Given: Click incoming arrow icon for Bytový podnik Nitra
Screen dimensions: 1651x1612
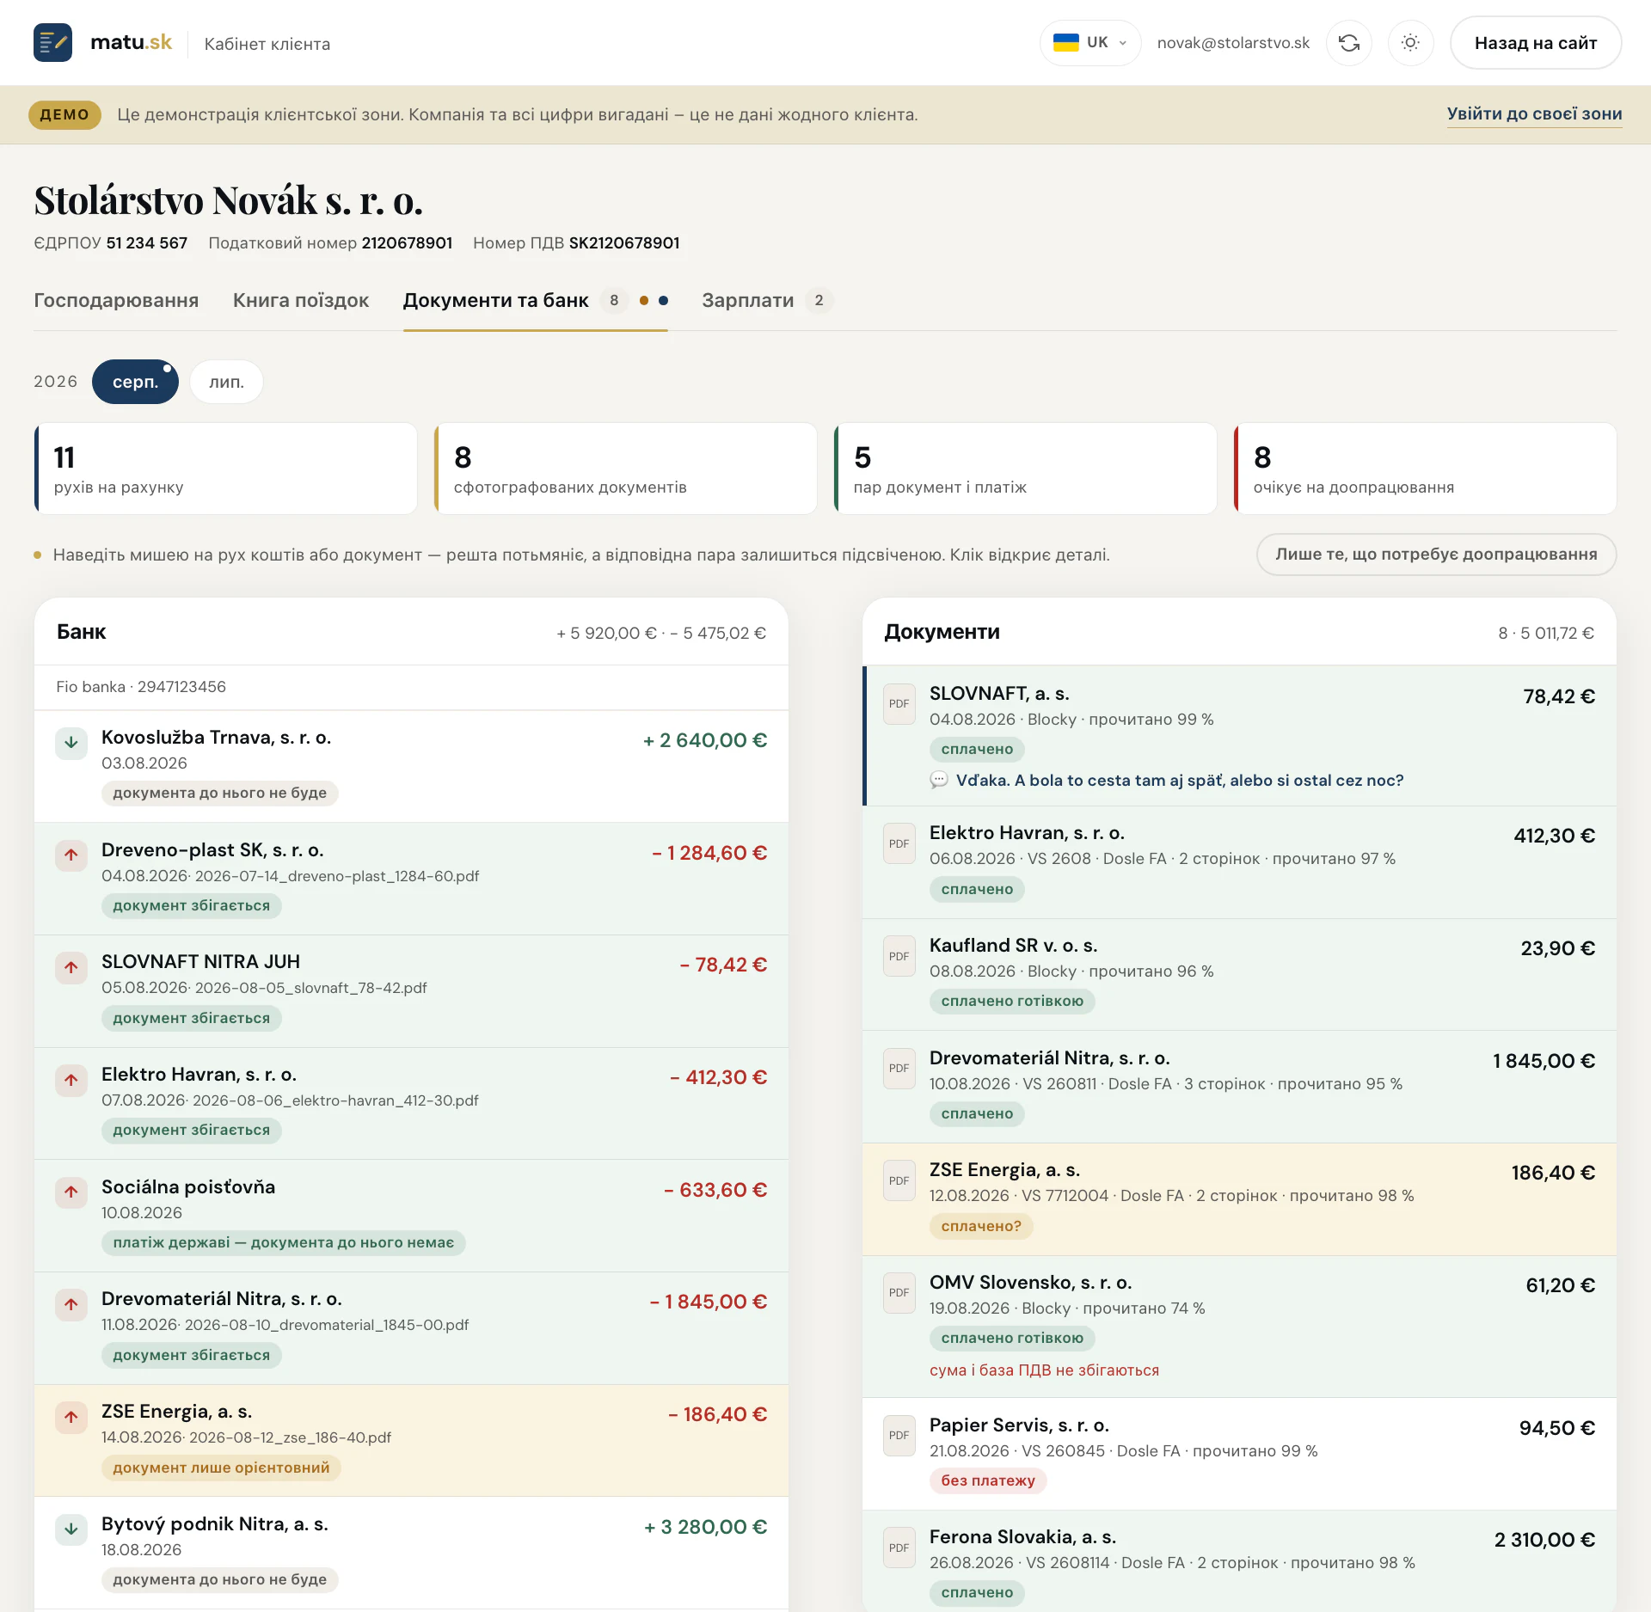Looking at the screenshot, I should click(71, 1529).
